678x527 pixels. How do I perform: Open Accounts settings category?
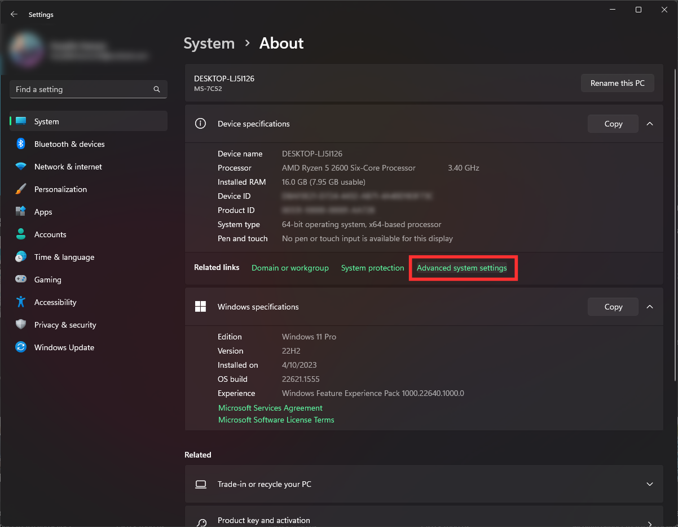point(50,234)
